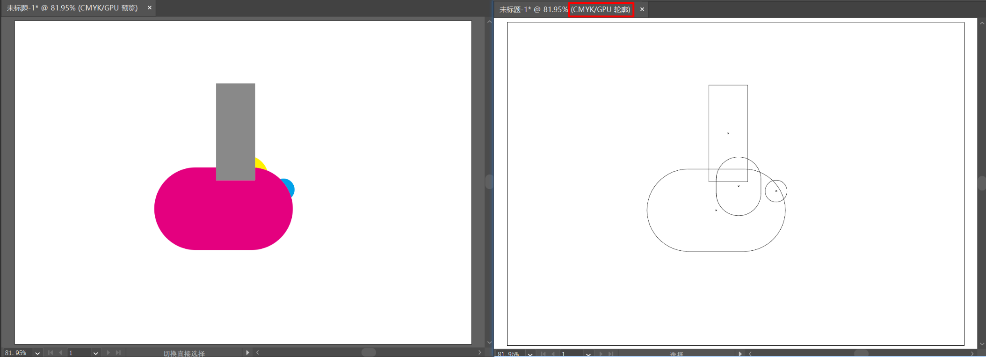Jump to last artboard in preview window

click(x=118, y=353)
